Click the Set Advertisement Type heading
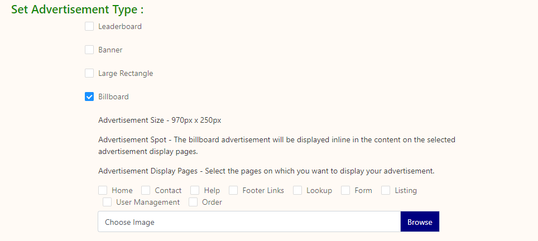 click(x=78, y=9)
